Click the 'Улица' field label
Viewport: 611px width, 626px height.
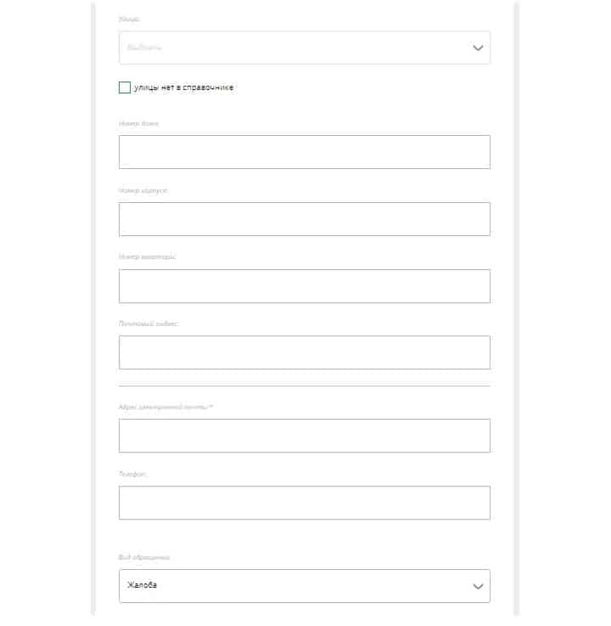(x=130, y=18)
